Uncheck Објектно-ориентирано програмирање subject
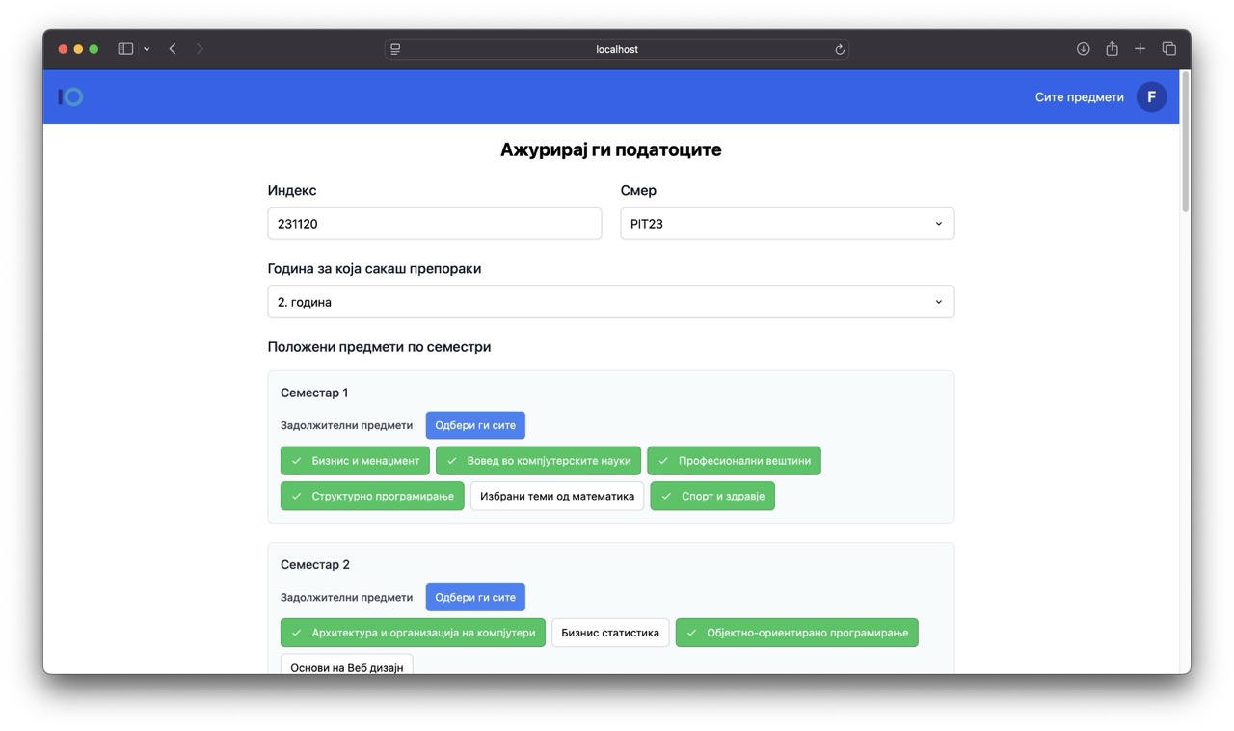Viewport: 1234px width, 731px height. [796, 633]
